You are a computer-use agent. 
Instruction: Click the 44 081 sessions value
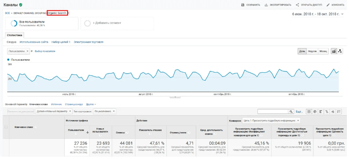(126, 143)
